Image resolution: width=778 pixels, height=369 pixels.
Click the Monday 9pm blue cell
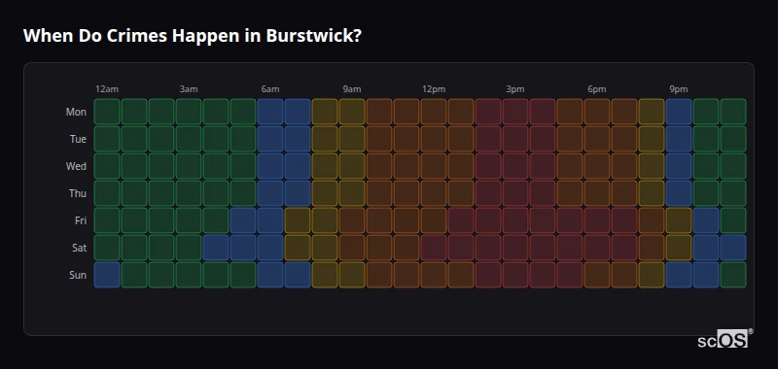coord(679,112)
